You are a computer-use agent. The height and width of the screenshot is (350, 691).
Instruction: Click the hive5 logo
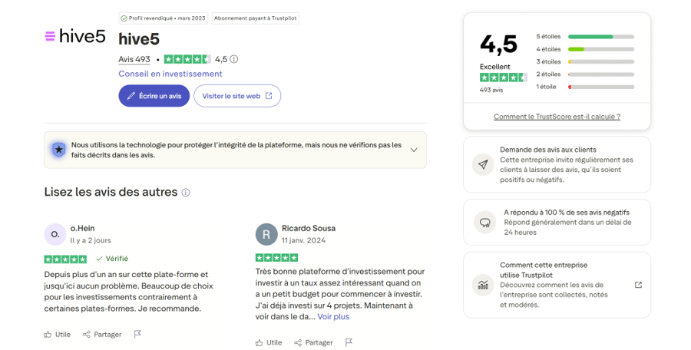(x=75, y=36)
